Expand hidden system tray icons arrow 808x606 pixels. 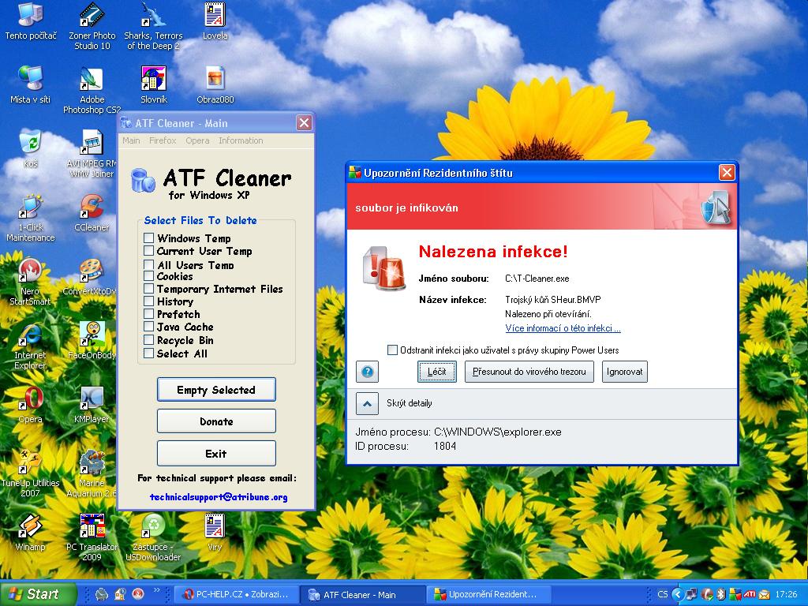pyautogui.click(x=678, y=595)
